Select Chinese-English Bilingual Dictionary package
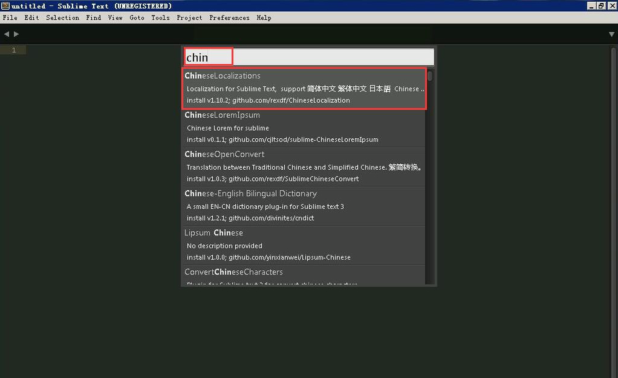The width and height of the screenshot is (618, 378). [x=304, y=206]
